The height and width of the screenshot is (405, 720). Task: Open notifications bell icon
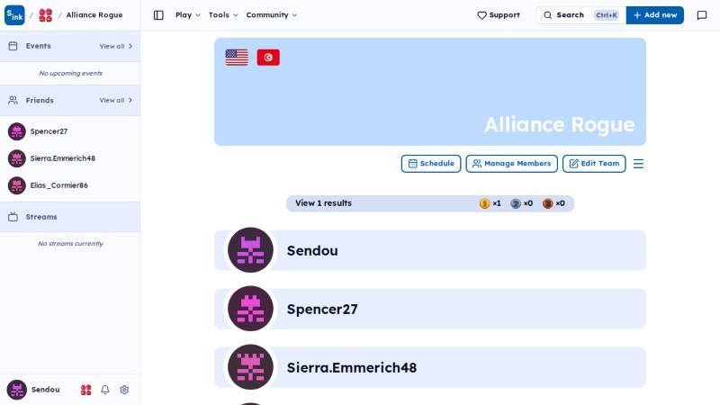coord(105,390)
